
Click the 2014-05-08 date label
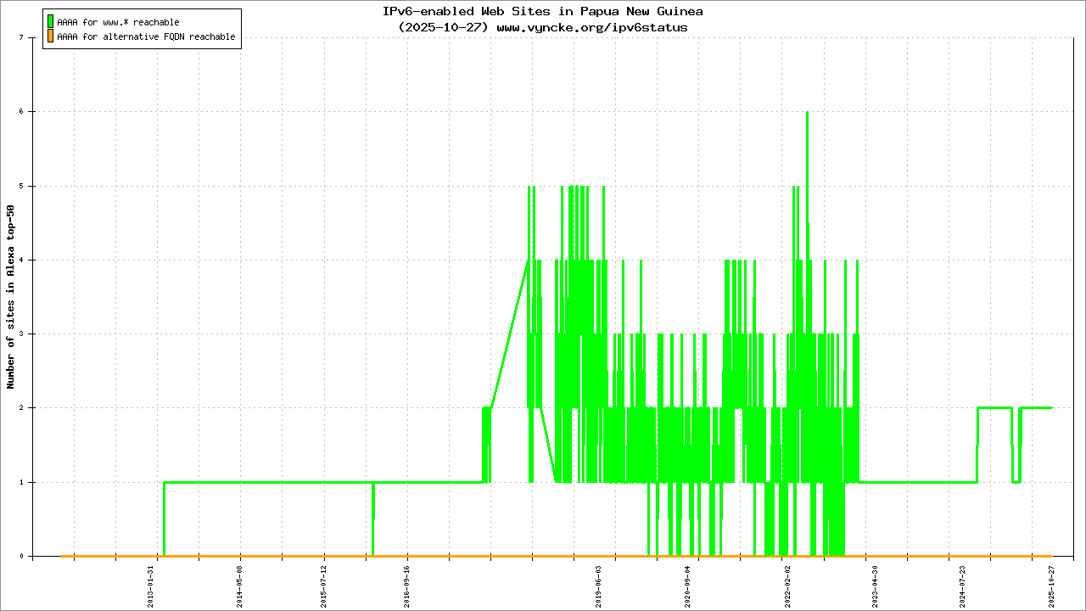(x=240, y=582)
